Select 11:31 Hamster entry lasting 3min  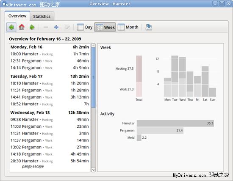pos(50,133)
